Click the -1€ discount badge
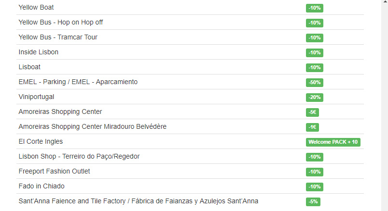The height and width of the screenshot is (211, 388). [x=312, y=127]
